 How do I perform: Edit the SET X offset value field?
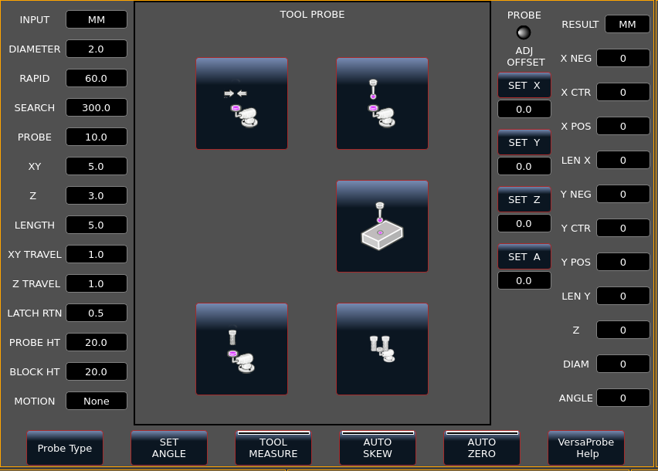point(524,109)
